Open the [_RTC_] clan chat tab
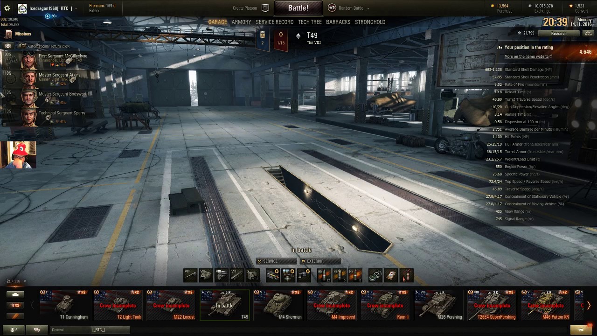Viewport: 597px width, 336px height. 110,330
